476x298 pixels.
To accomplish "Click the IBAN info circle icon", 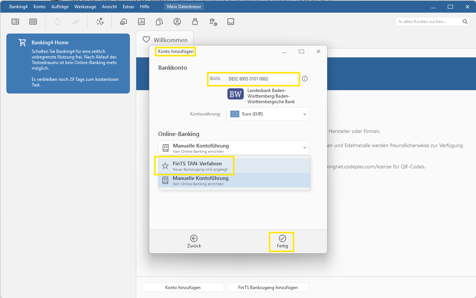I will click(305, 79).
